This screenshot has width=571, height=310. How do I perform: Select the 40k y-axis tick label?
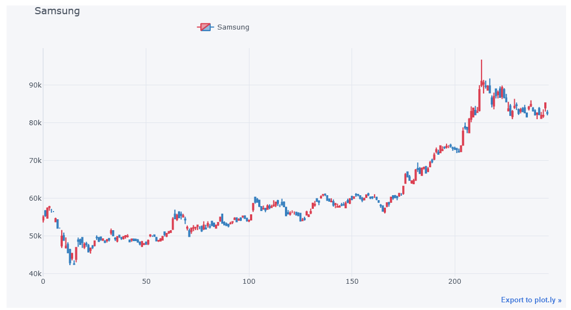point(35,274)
